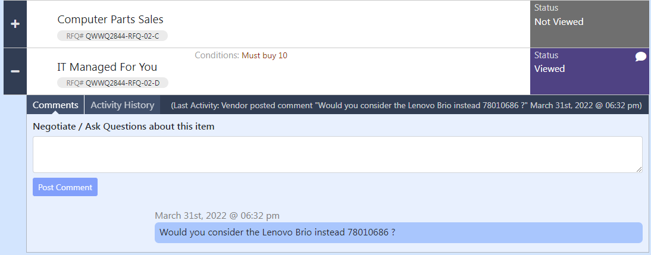Viewport: 651px width, 255px height.
Task: Collapse the IT Managed For You row
Action: (15, 71)
